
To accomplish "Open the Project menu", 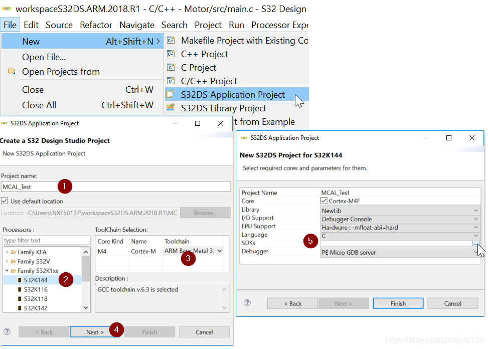I will click(208, 25).
